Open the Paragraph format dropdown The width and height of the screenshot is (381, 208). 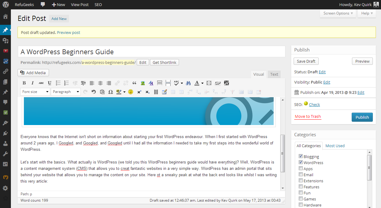[x=66, y=91]
